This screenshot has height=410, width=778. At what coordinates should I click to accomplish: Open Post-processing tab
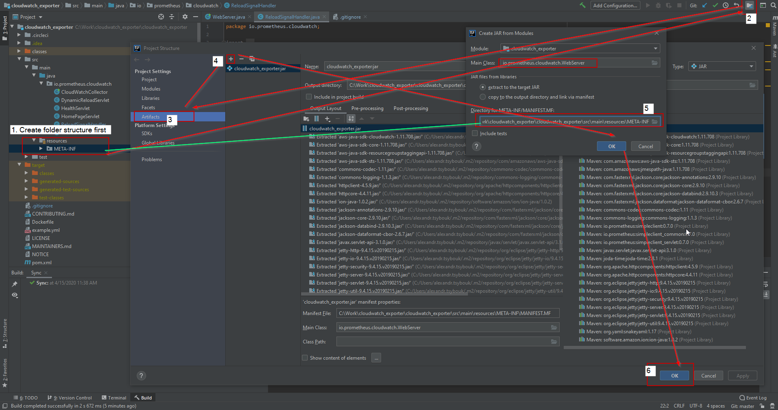(411, 108)
